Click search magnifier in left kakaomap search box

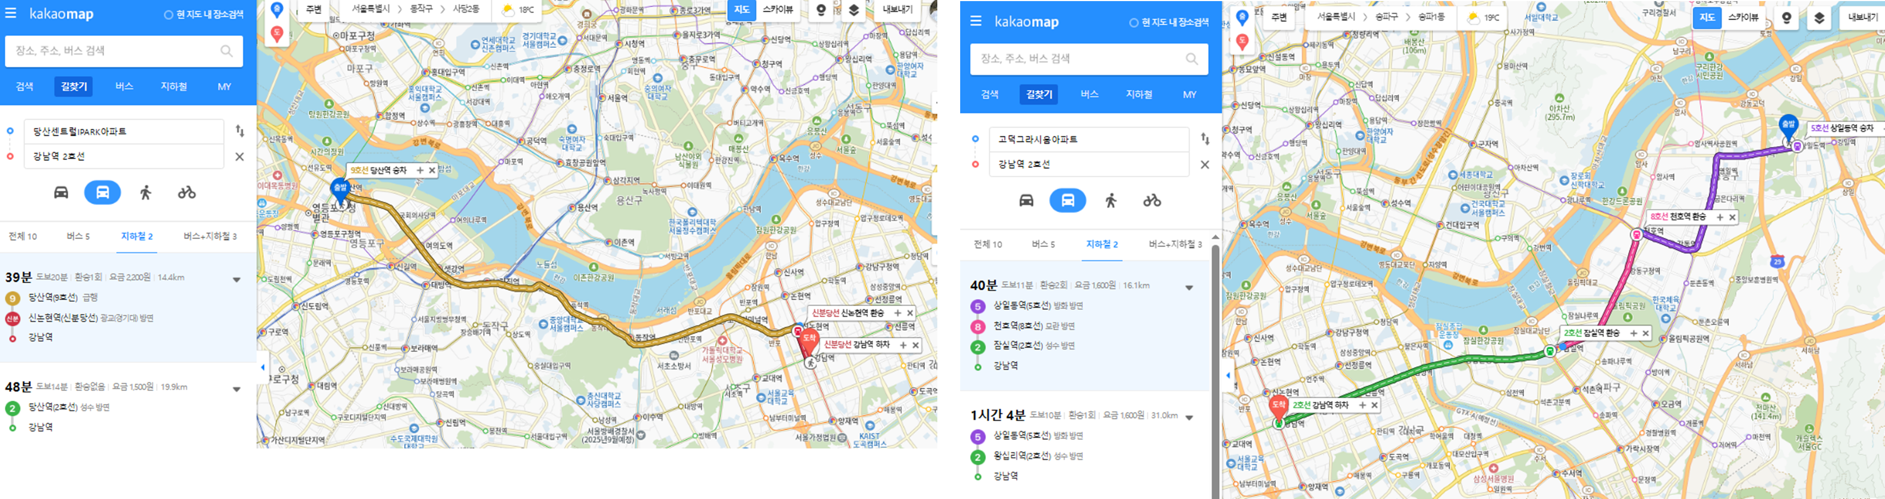(227, 51)
